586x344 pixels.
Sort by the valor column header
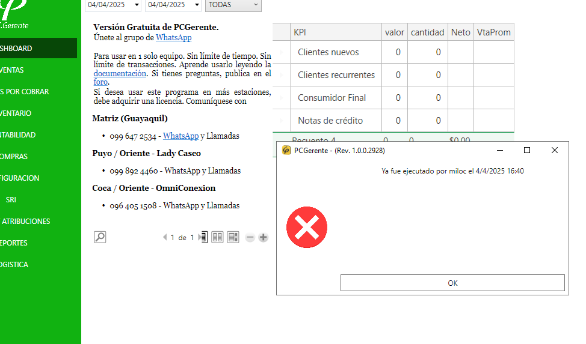(395, 32)
